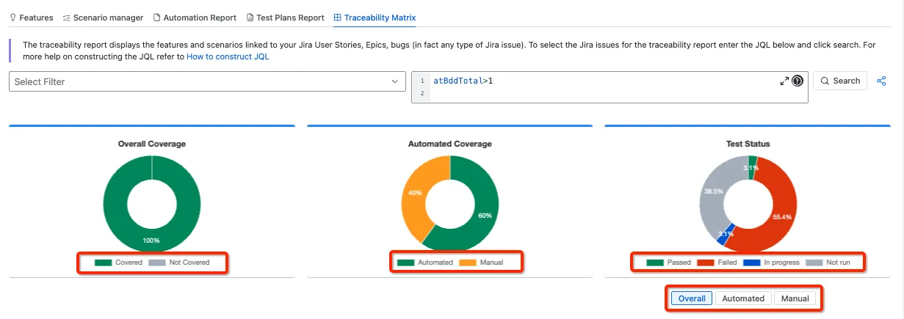Select the Overall test status view
The width and height of the screenshot is (904, 319).
(692, 298)
